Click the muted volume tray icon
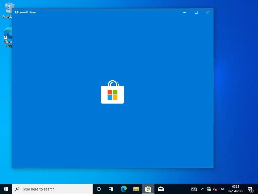The width and height of the screenshot is (258, 194). [x=215, y=189]
